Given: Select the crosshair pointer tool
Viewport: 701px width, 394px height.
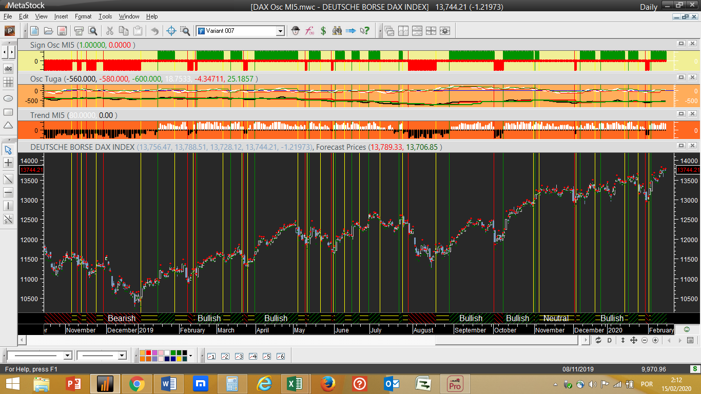Looking at the screenshot, I should click(171, 31).
